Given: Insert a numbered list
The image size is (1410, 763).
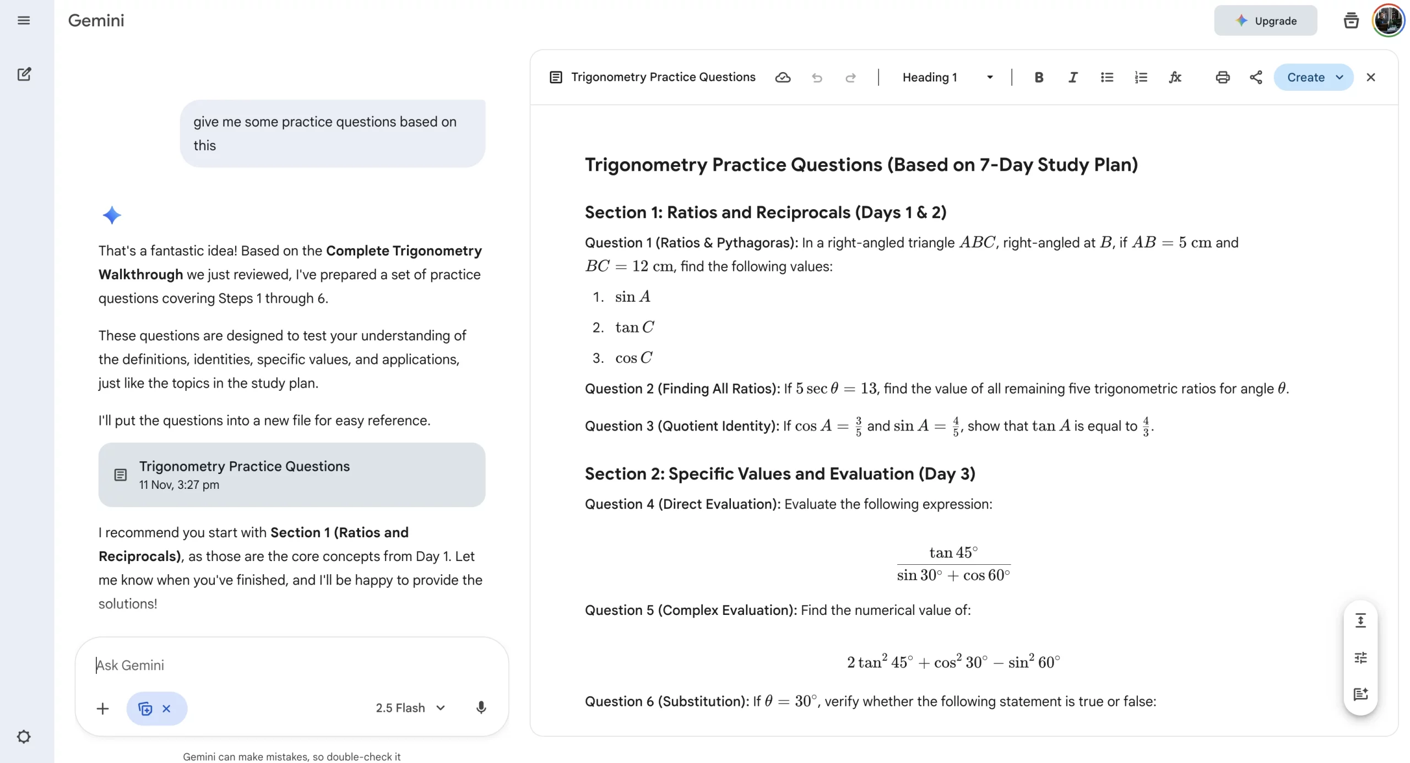Looking at the screenshot, I should [x=1141, y=77].
